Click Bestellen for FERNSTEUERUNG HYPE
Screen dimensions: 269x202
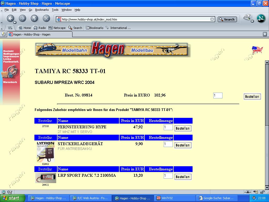point(183,128)
